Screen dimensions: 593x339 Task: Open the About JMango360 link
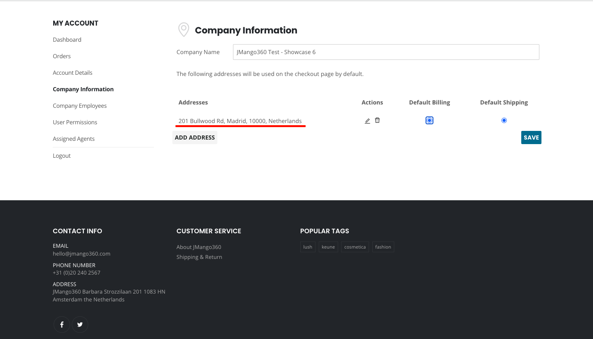tap(199, 247)
